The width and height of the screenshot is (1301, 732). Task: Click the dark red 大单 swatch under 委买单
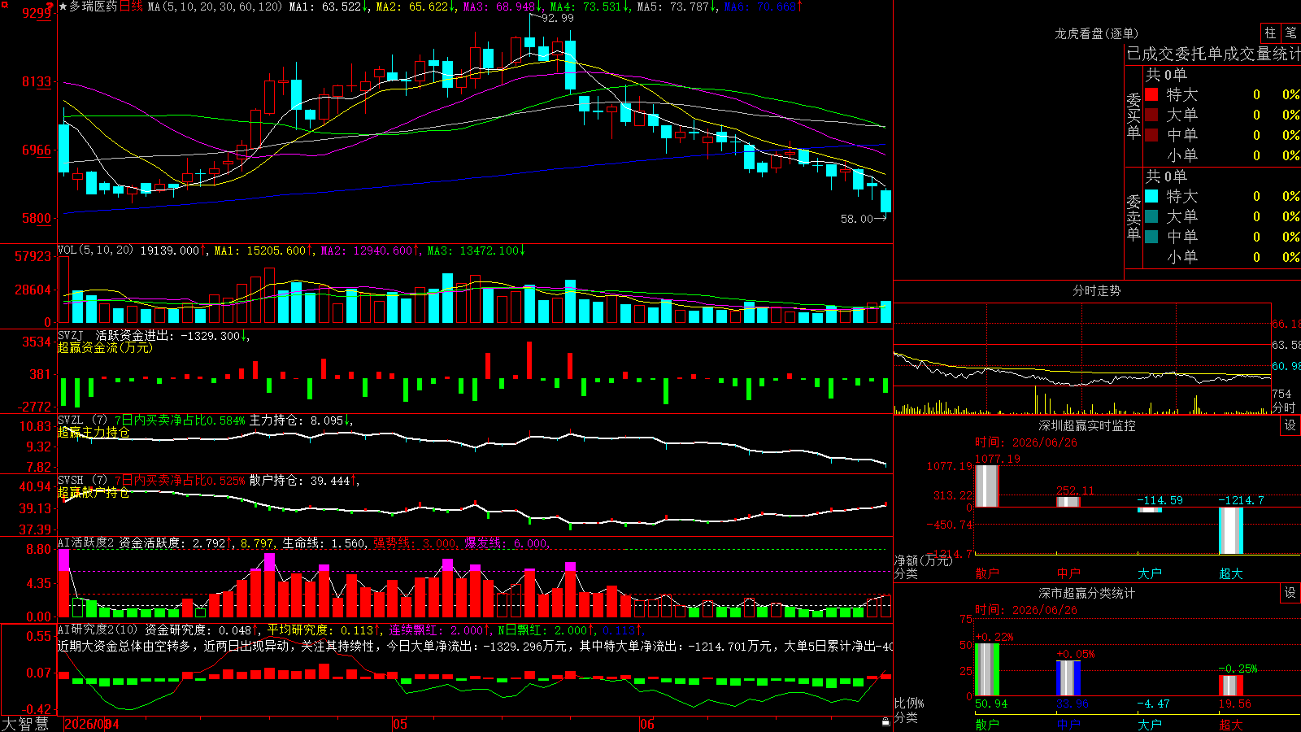[1151, 115]
